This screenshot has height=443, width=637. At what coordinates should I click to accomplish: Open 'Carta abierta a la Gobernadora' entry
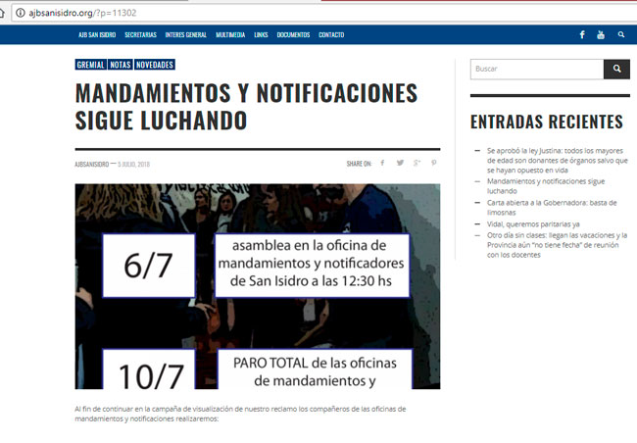(552, 207)
